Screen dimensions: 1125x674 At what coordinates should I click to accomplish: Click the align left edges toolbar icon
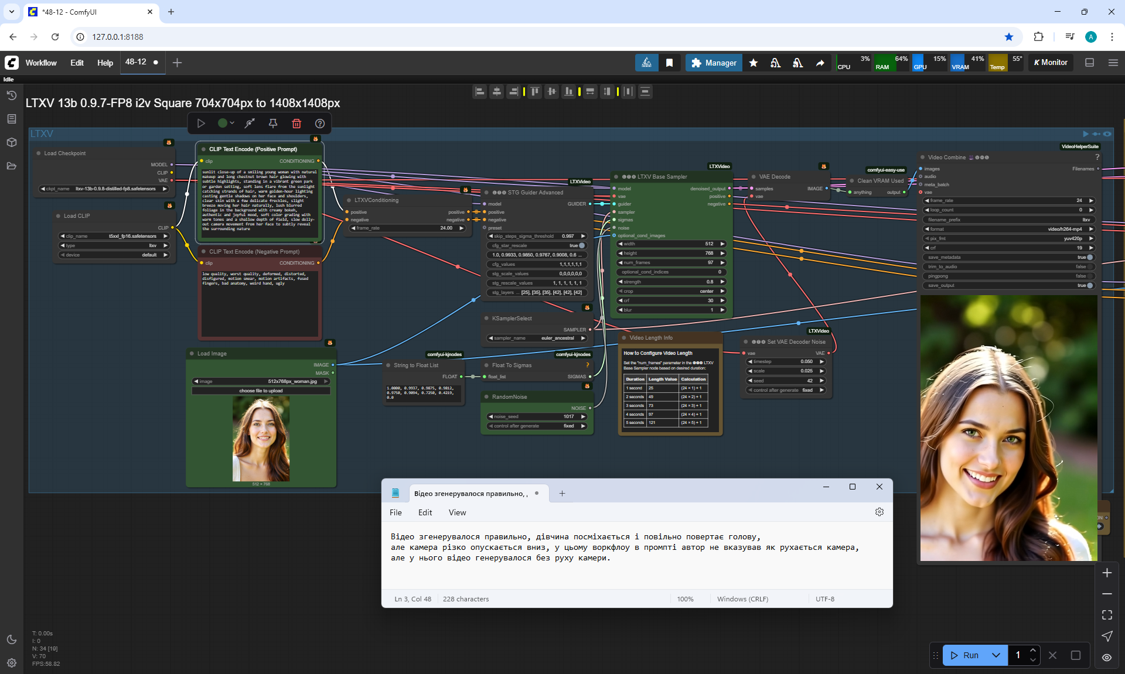(x=480, y=91)
